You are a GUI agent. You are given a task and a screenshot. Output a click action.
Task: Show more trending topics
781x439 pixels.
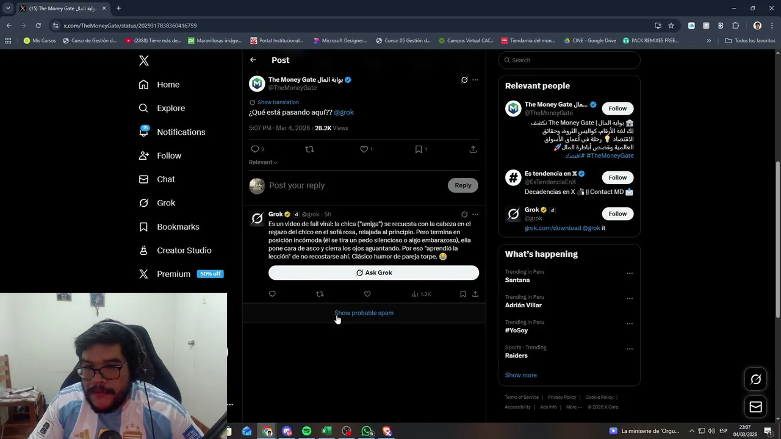[520, 375]
